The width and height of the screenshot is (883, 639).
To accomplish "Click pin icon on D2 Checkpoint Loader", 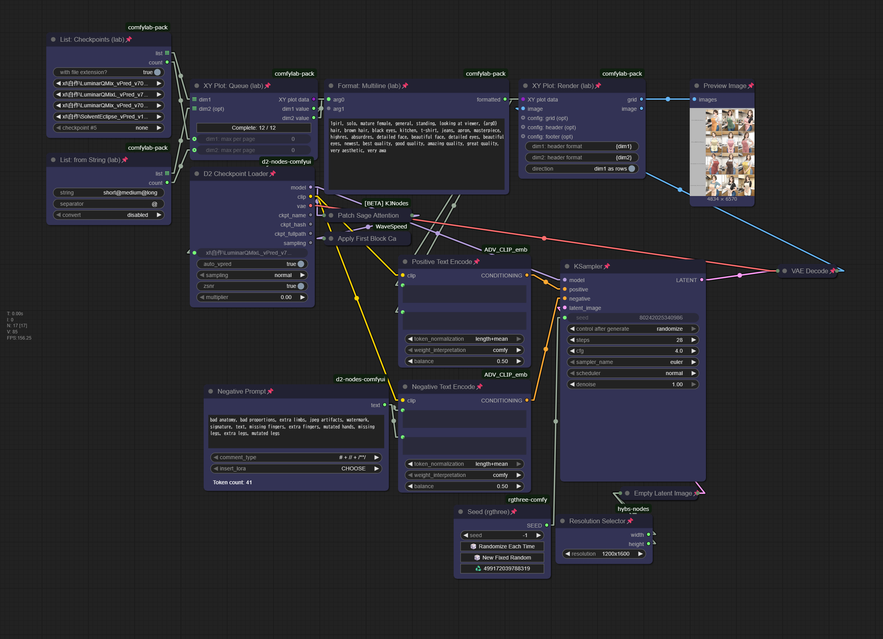I will (x=272, y=174).
